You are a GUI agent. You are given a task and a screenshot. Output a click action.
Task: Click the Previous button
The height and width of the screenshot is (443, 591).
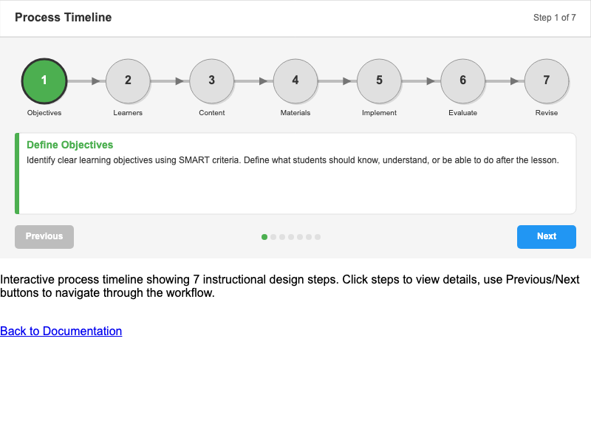coord(44,237)
